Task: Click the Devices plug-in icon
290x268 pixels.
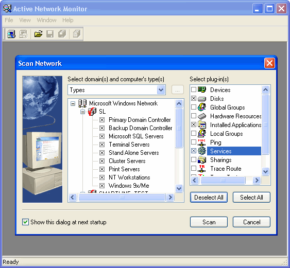Action: click(202, 90)
